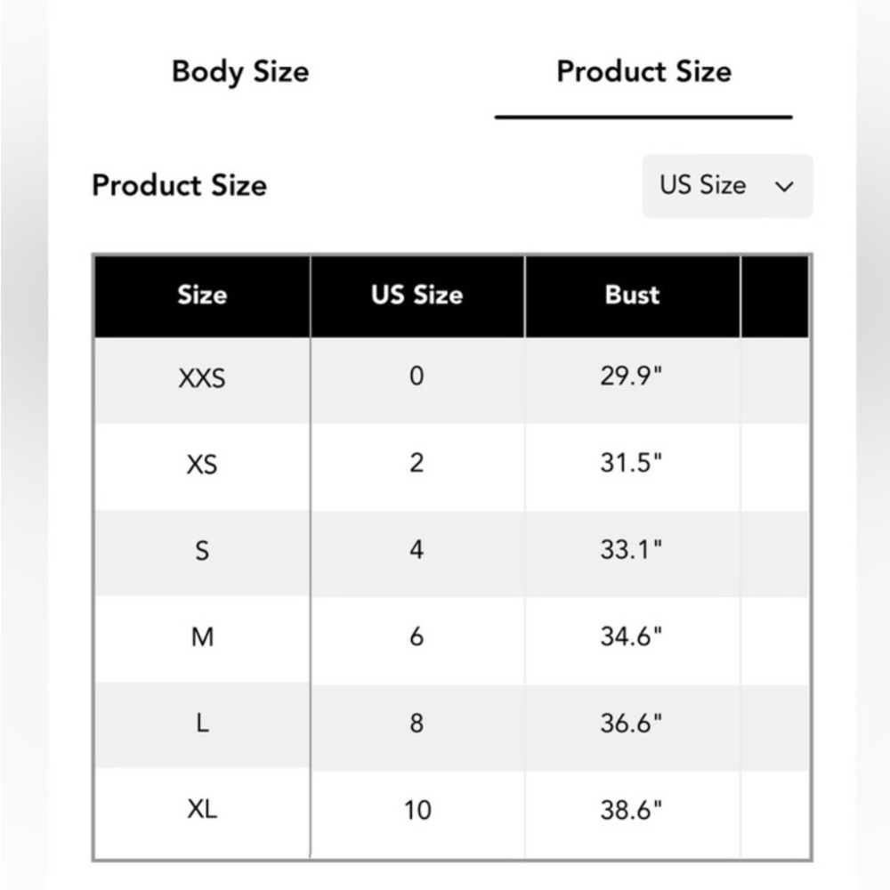Click the Product Size heading text
This screenshot has height=890, width=890.
(180, 186)
